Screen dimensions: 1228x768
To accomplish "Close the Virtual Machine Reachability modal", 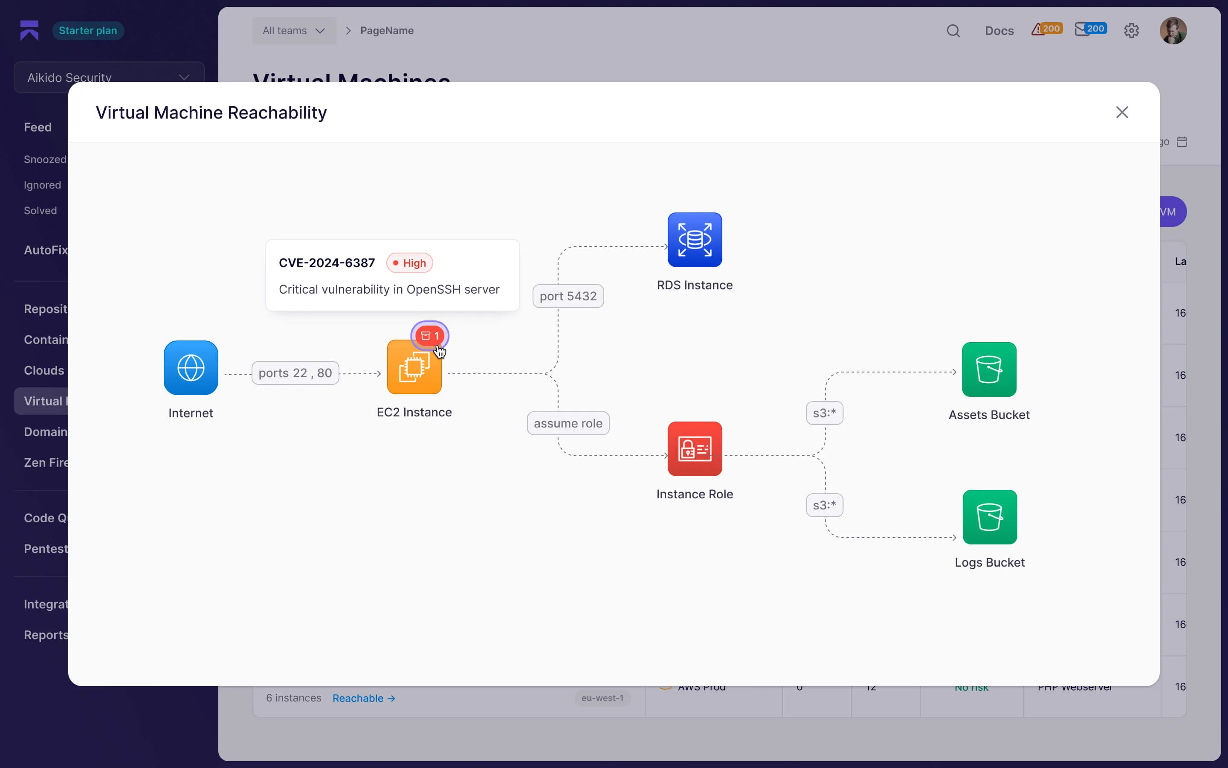I will coord(1122,112).
